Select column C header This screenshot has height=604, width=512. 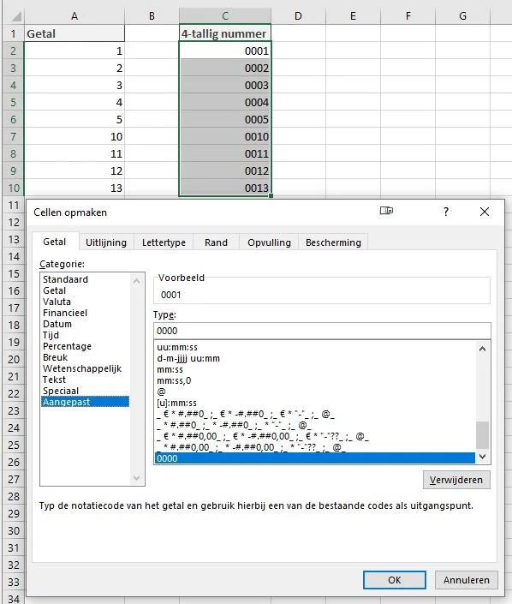point(225,16)
